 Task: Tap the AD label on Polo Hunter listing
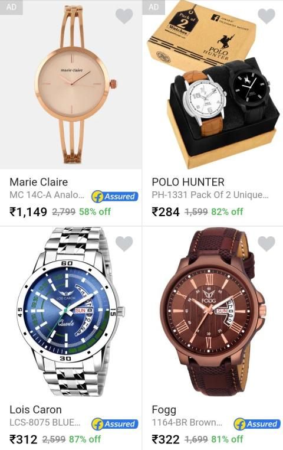pos(153,7)
